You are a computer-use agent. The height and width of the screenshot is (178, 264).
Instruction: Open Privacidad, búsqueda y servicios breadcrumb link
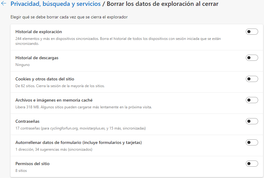55,4
